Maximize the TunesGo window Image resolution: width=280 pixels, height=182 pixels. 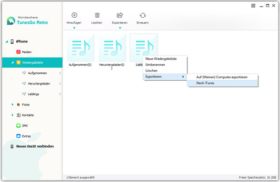(267, 6)
